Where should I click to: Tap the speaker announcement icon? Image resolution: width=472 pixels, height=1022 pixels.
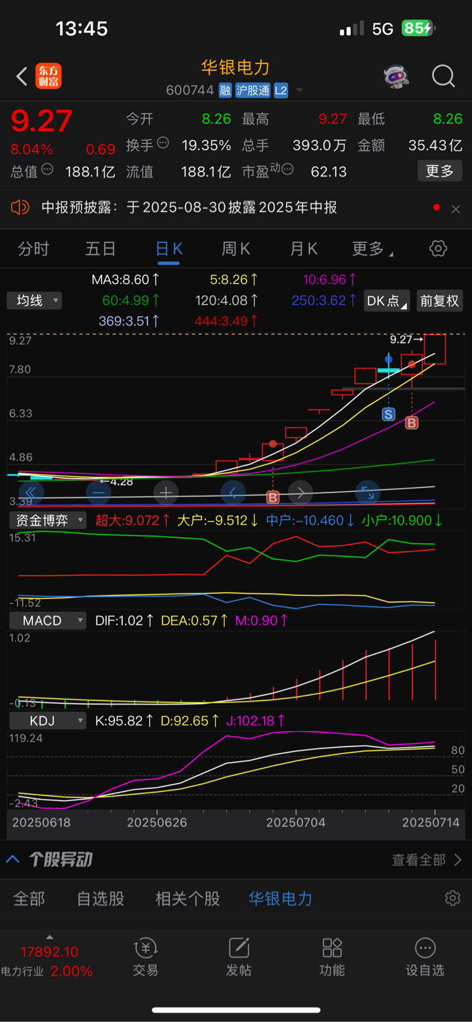coord(20,207)
